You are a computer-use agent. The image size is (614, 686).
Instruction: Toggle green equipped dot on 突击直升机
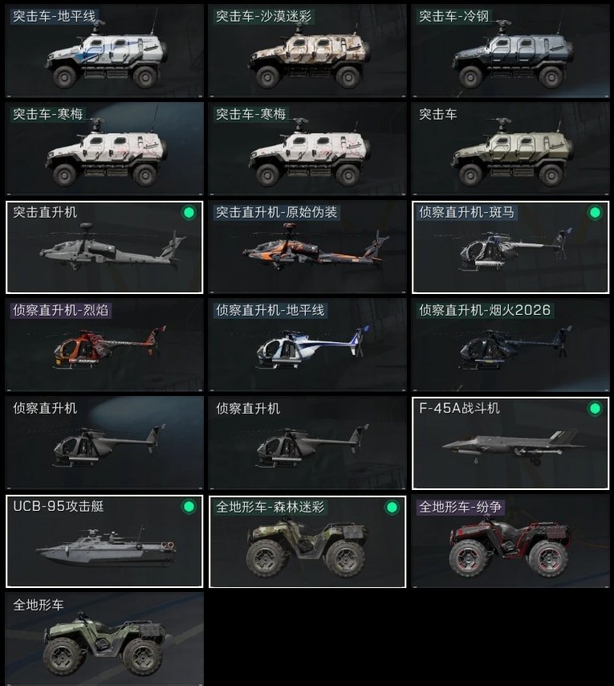click(x=189, y=213)
